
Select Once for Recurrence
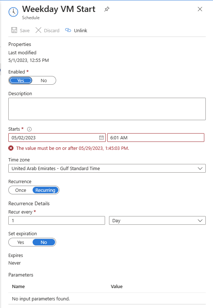(21, 190)
